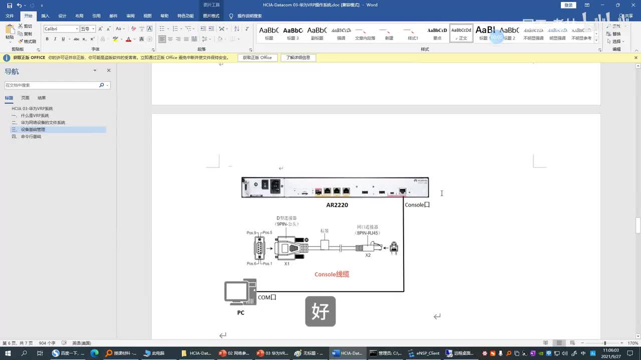Apply the red font color

(x=128, y=39)
